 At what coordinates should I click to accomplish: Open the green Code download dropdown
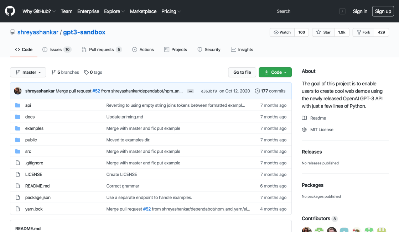pos(275,72)
